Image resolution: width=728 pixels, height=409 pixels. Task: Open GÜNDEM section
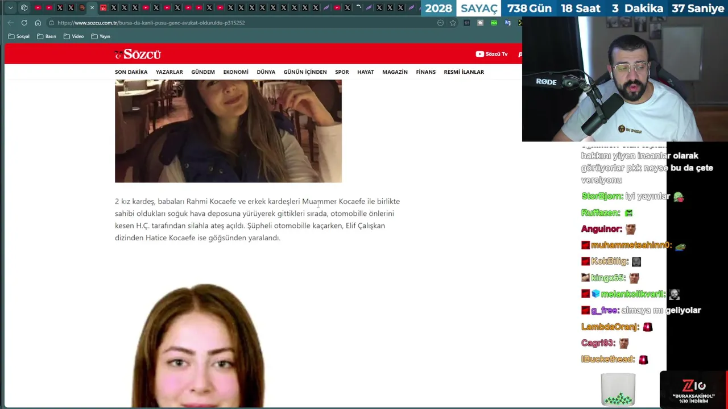pos(203,72)
